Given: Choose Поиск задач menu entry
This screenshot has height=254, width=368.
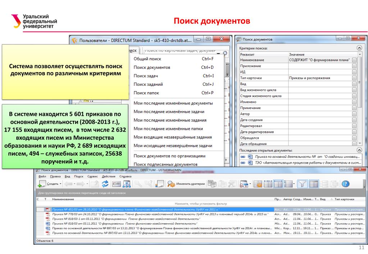Looking at the screenshot, I should coord(174,76).
